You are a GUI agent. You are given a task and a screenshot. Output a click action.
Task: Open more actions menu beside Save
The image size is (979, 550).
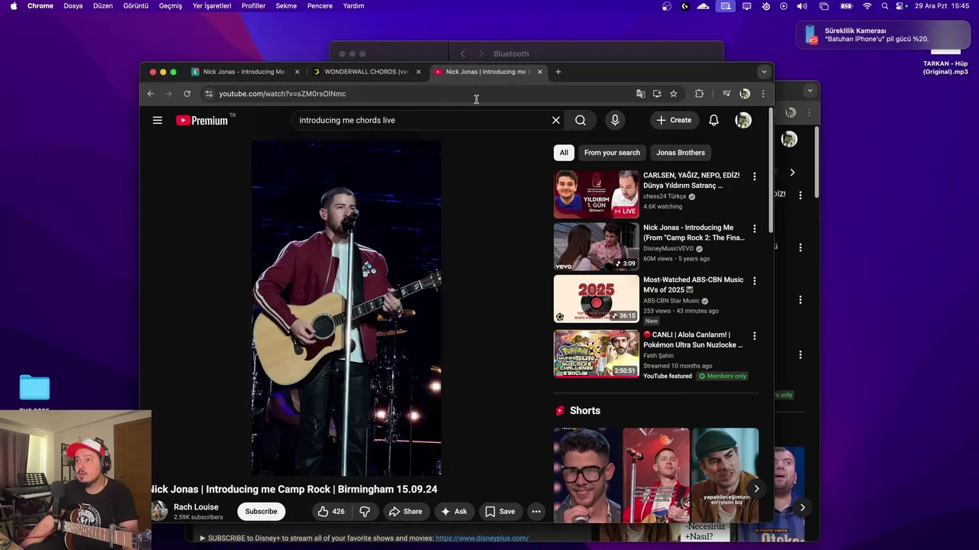tap(536, 511)
